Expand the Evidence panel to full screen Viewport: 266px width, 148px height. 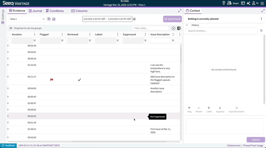[x=180, y=11]
